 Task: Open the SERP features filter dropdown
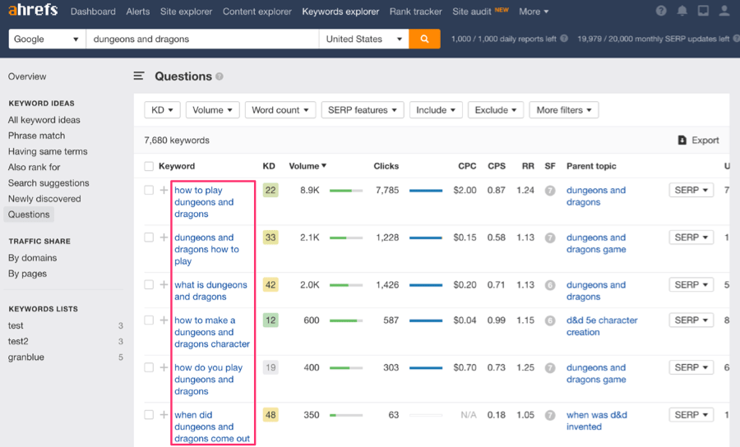click(x=363, y=110)
